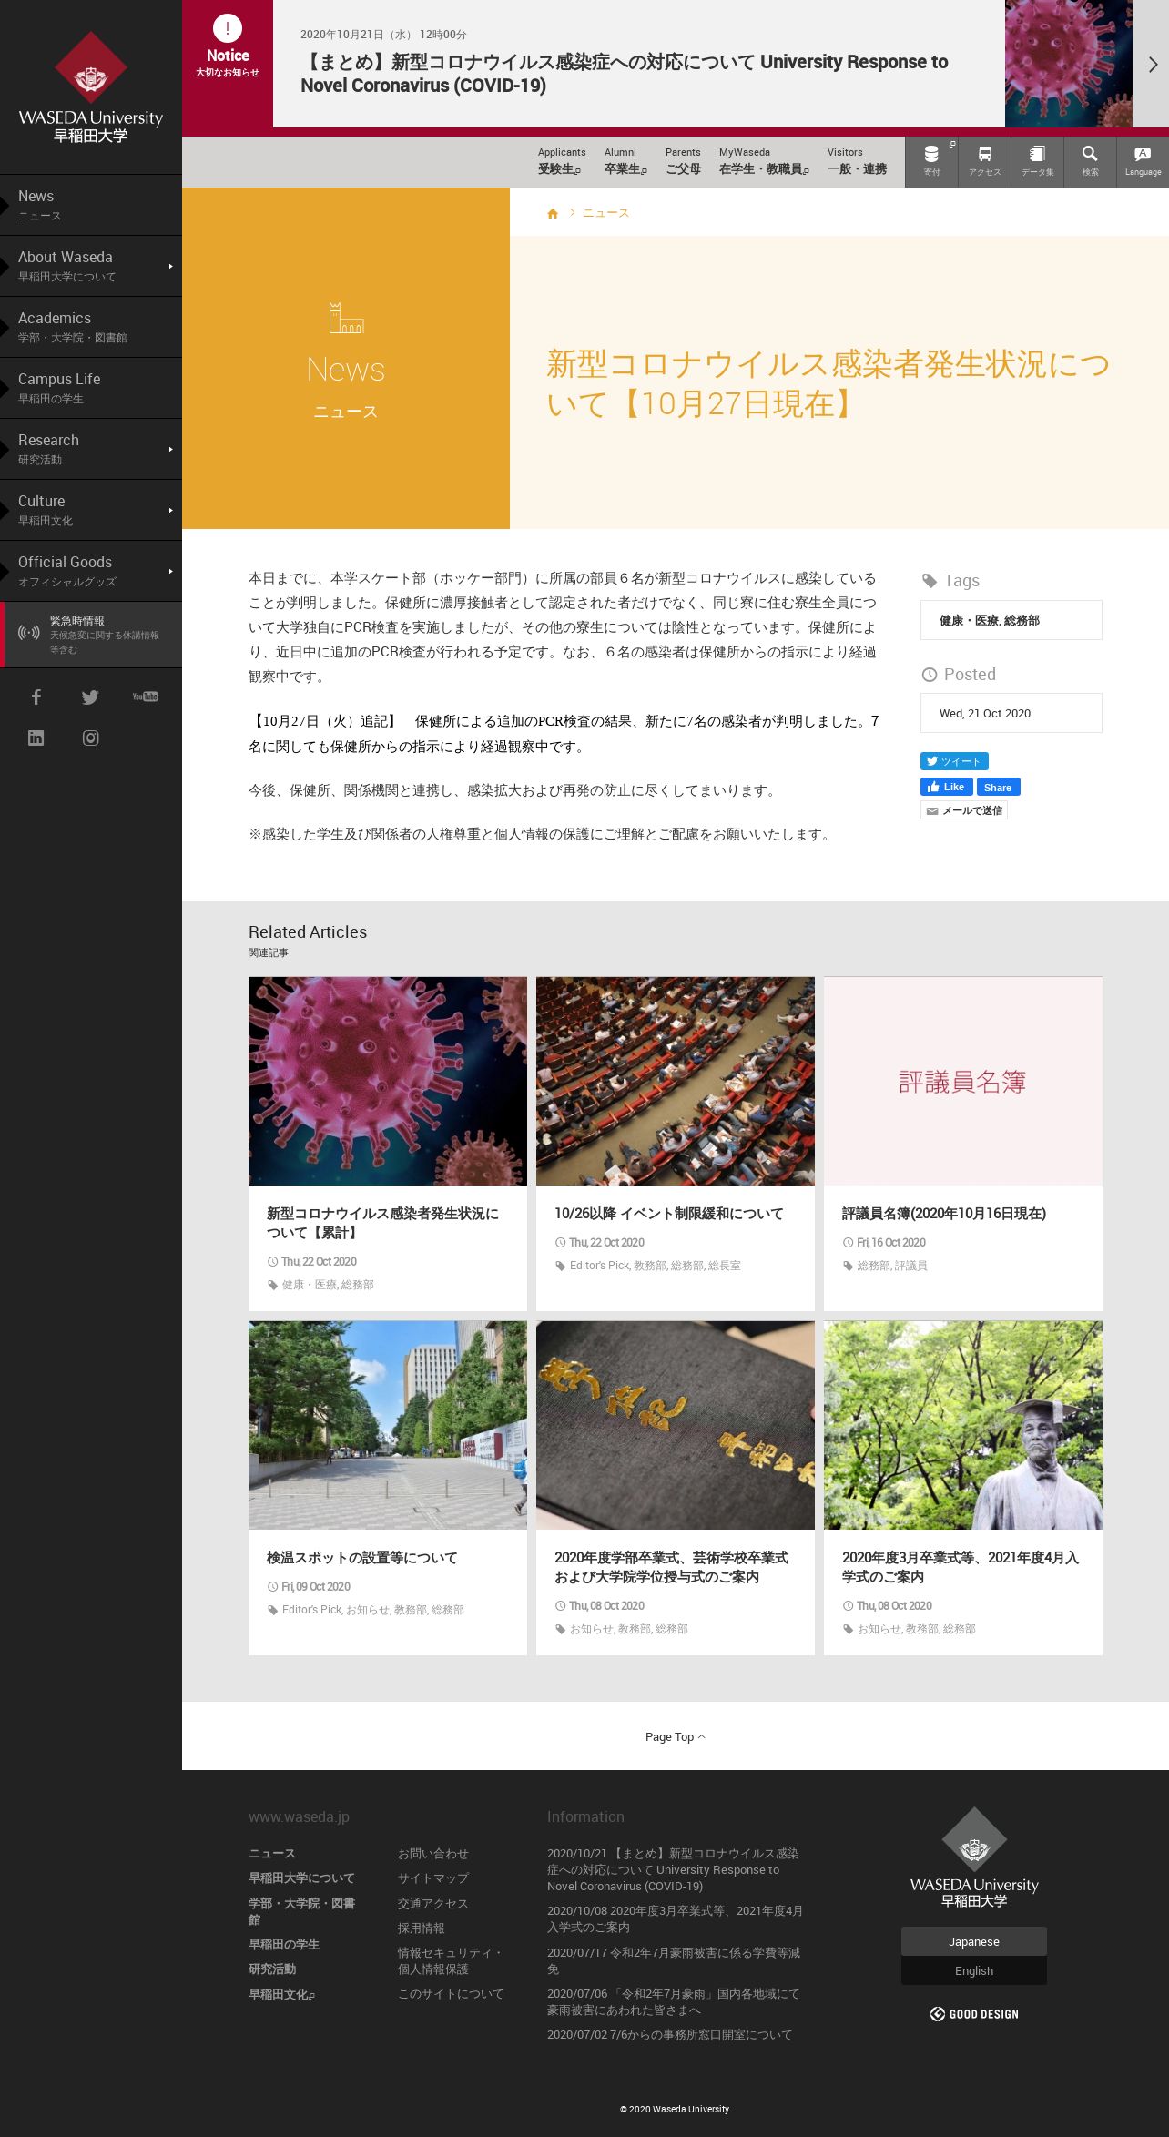
Task: Click the home breadcrumb icon
Action: [553, 213]
